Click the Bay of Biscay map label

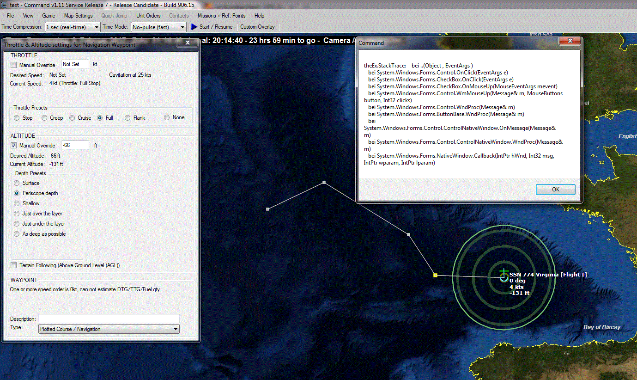(x=602, y=327)
